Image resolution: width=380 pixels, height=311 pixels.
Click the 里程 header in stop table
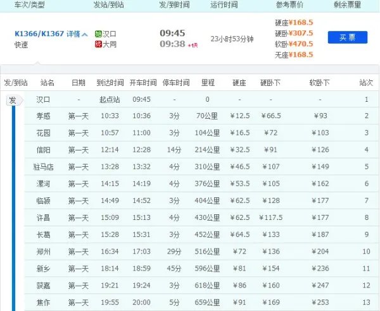click(208, 83)
